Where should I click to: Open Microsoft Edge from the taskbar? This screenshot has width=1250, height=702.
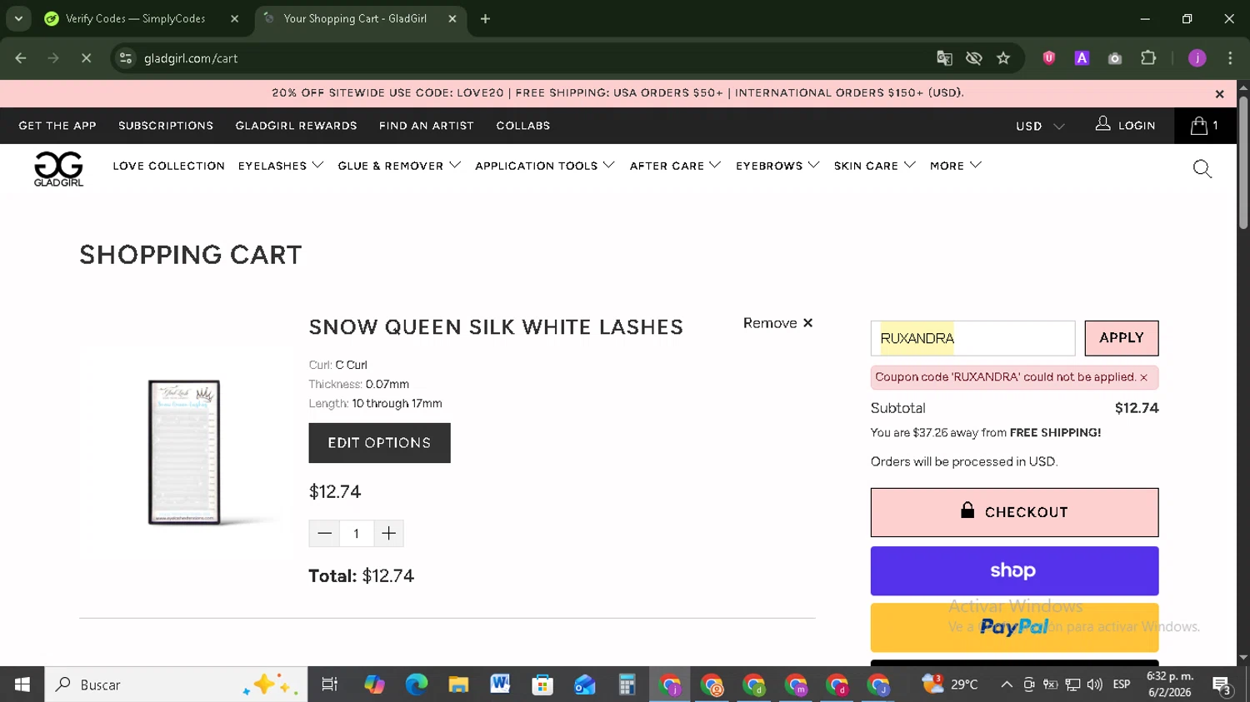pos(416,685)
